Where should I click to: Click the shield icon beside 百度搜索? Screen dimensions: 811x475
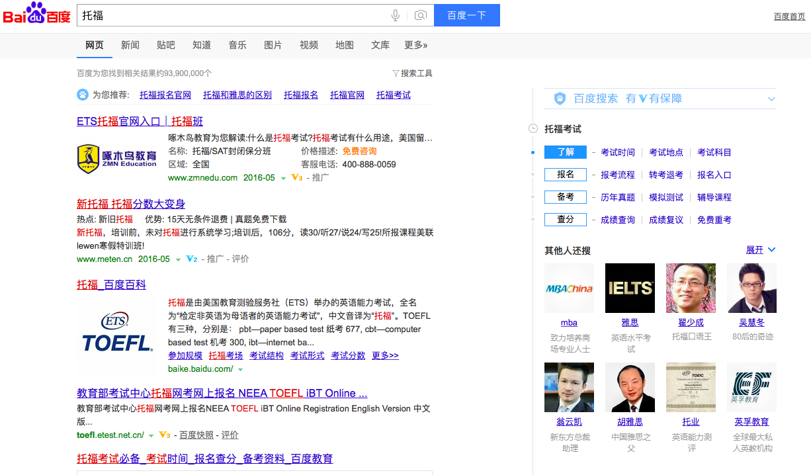[560, 99]
